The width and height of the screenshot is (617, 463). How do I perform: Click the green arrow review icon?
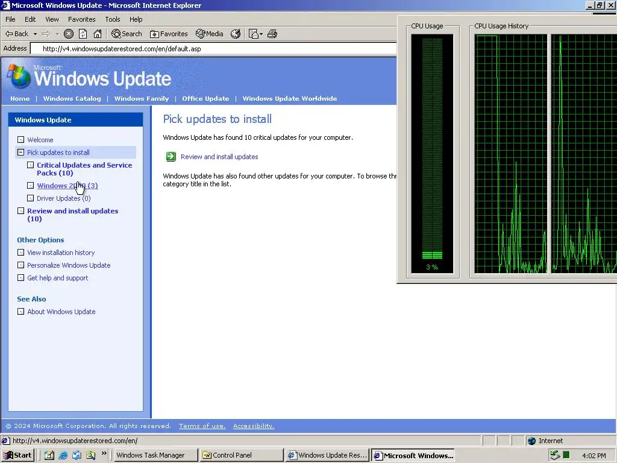[171, 157]
